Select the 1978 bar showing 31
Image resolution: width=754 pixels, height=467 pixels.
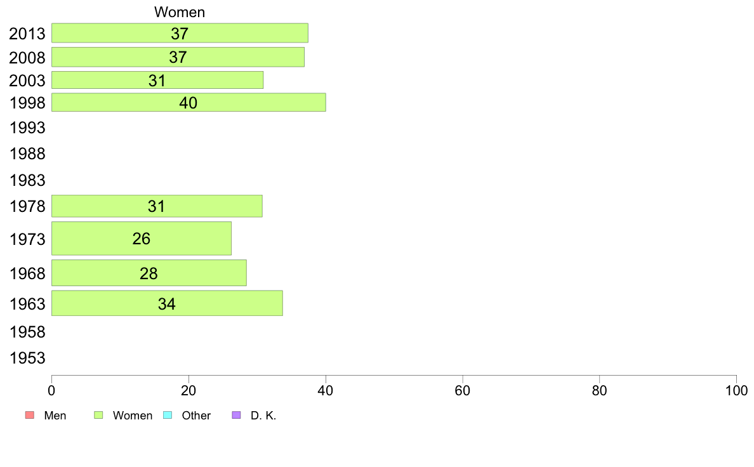(157, 206)
